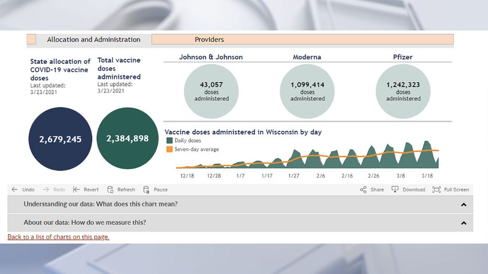488x274 pixels.
Task: Click the Revert text label
Action: [x=91, y=189]
